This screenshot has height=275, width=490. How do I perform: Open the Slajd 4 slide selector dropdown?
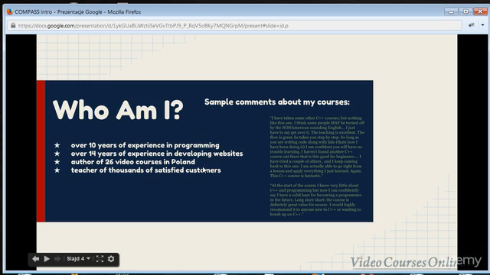(x=78, y=259)
